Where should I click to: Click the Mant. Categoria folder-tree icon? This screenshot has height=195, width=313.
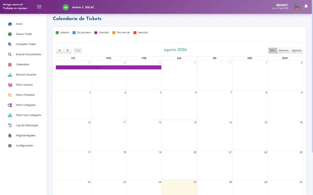(x=10, y=105)
